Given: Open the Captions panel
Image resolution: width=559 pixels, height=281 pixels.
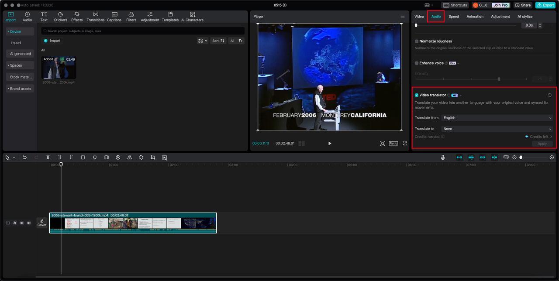Looking at the screenshot, I should pyautogui.click(x=114, y=17).
